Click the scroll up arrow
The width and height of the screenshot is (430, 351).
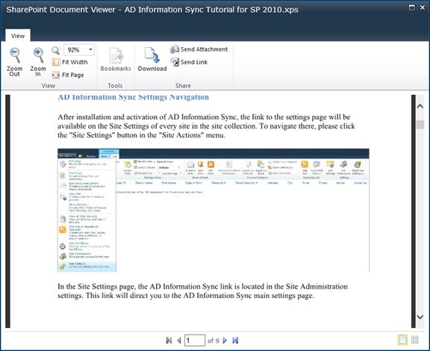(x=420, y=106)
